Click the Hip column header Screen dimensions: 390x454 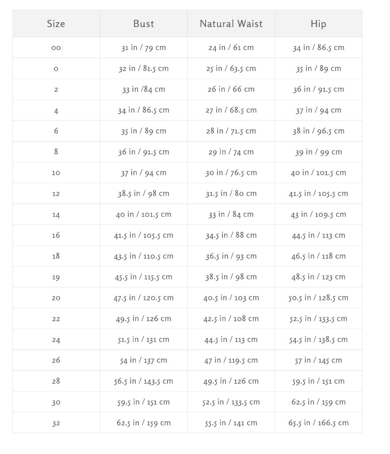tap(318, 24)
